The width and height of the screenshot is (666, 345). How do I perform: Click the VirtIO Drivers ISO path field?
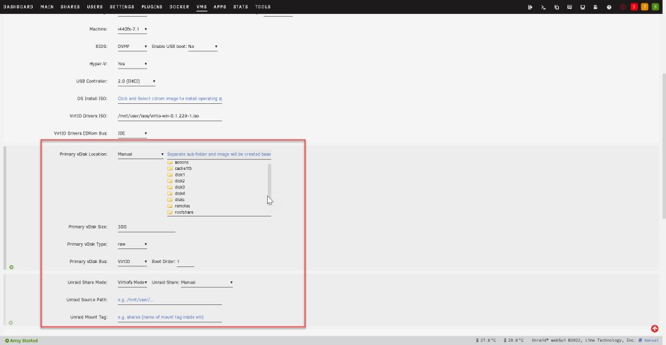(170, 116)
